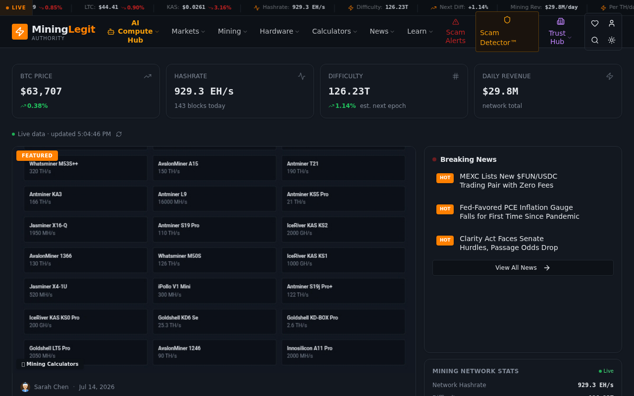634x396 pixels.
Task: Select the iPollo V1 Mini miner card
Action: click(214, 291)
